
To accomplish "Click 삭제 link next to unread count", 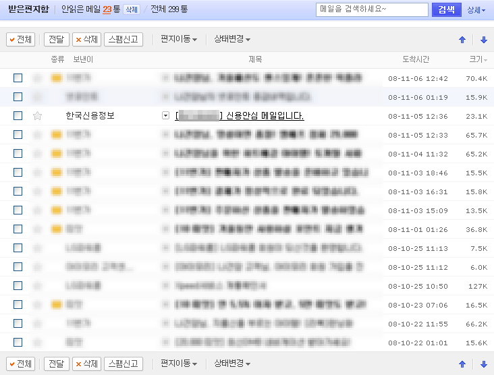I will tap(132, 9).
